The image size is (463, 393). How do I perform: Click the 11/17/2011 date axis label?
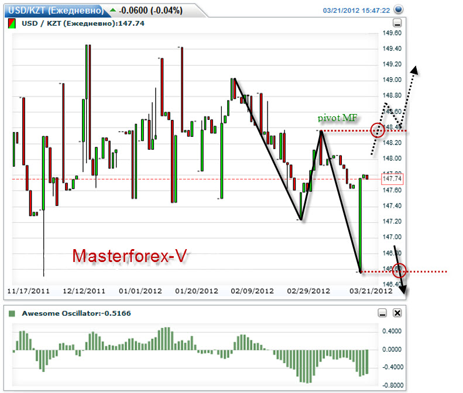28,291
